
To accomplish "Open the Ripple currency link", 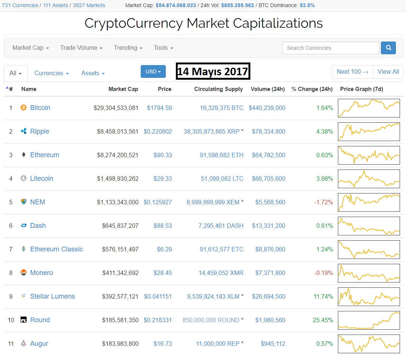I will click(x=40, y=131).
